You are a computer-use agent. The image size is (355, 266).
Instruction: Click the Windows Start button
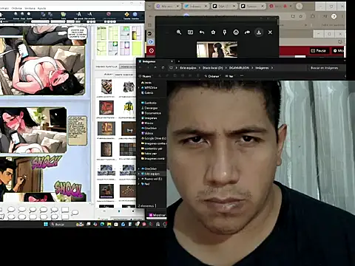point(46,224)
